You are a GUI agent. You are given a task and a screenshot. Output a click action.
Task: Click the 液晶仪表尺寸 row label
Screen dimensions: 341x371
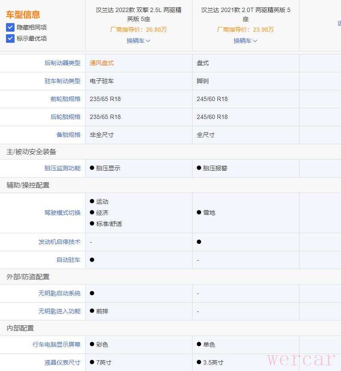click(62, 362)
